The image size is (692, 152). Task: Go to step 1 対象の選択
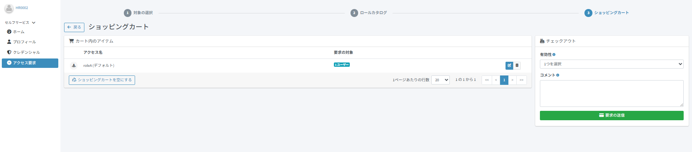pos(138,13)
